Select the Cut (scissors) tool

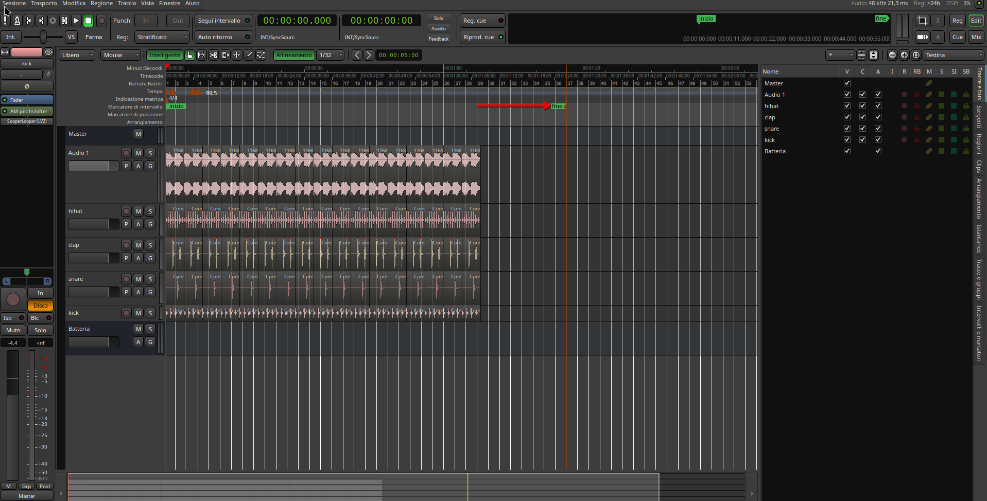pos(213,55)
